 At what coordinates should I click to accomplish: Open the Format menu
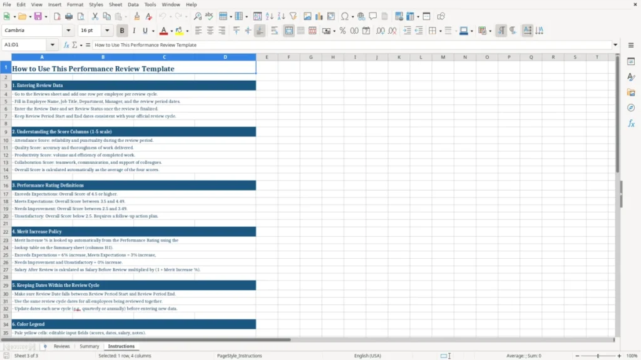click(75, 4)
